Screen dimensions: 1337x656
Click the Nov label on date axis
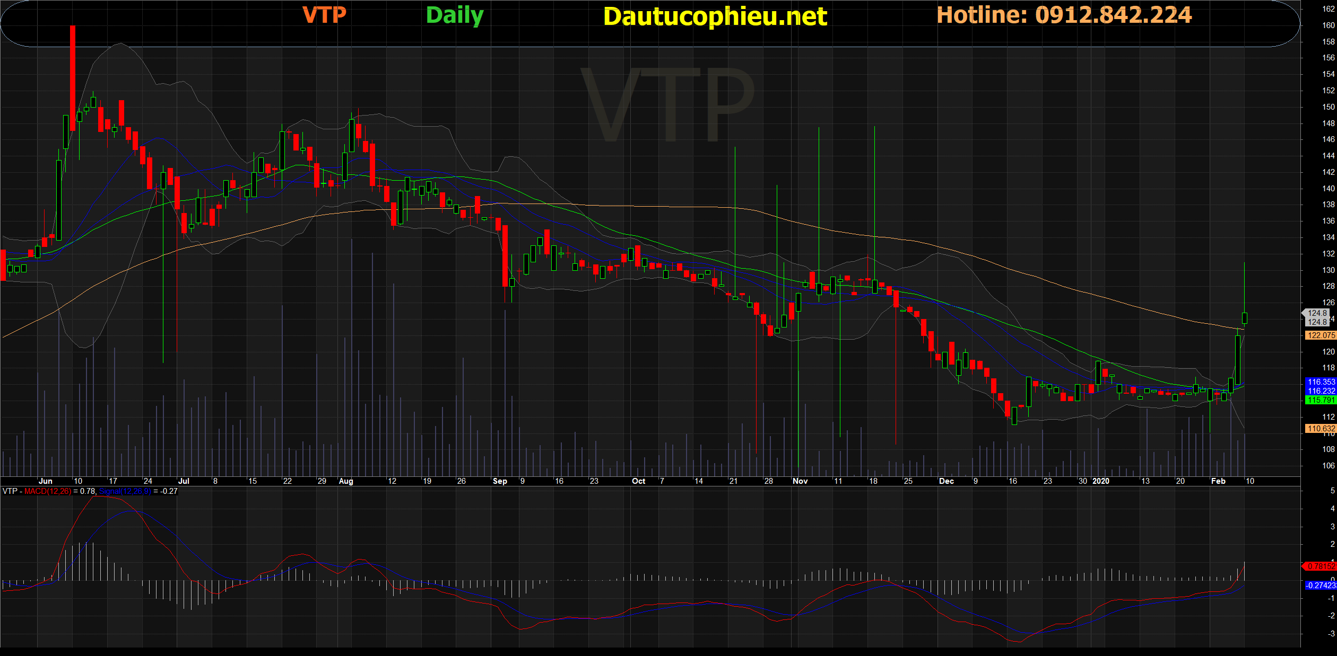[x=800, y=481]
